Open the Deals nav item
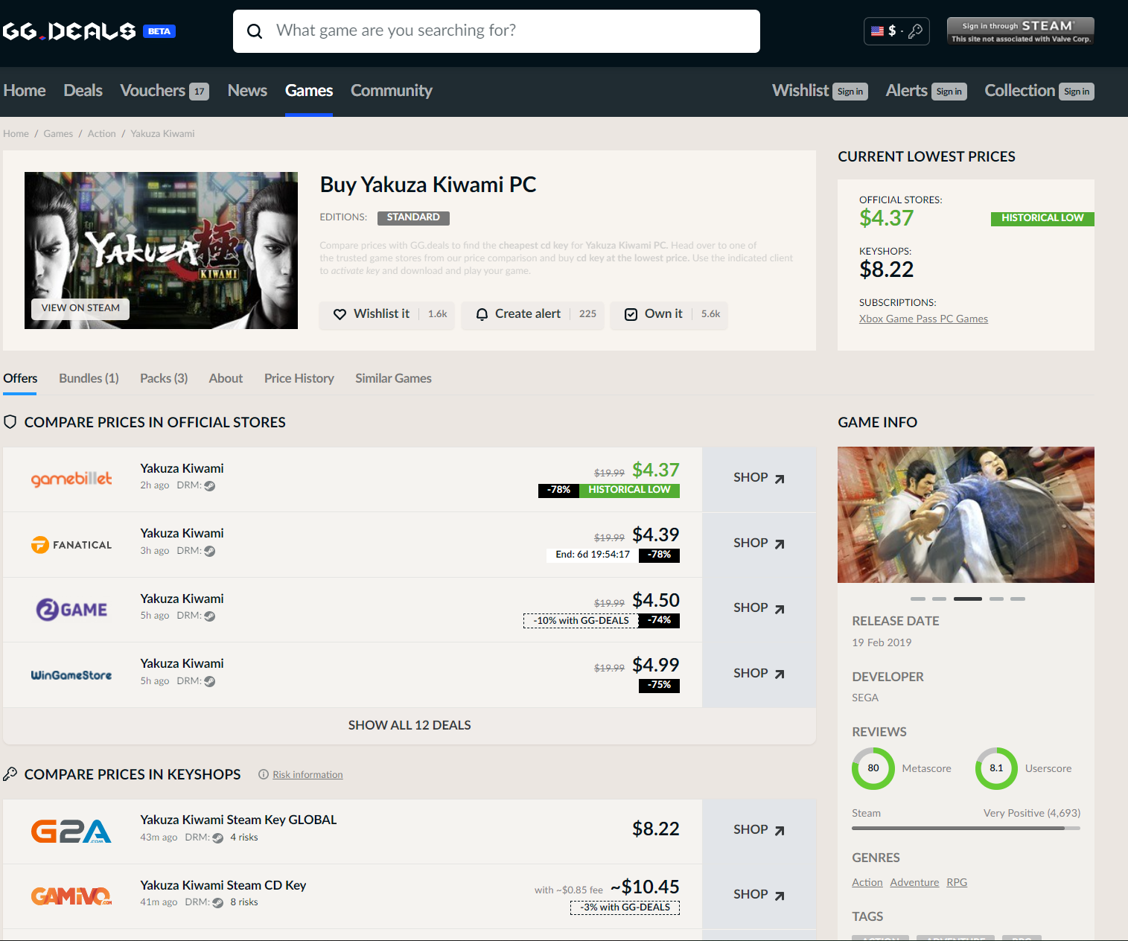Screen dimensions: 1128x941 click(83, 91)
